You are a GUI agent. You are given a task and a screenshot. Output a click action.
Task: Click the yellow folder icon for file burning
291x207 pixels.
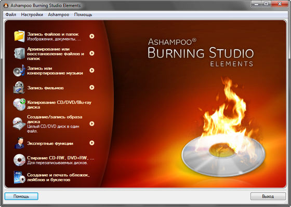(x=19, y=36)
